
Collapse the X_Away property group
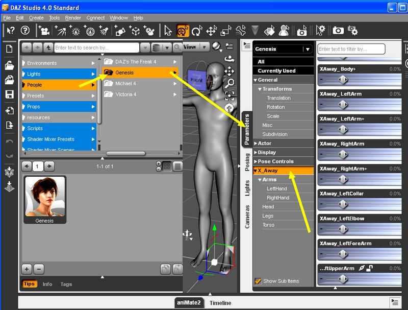click(256, 171)
